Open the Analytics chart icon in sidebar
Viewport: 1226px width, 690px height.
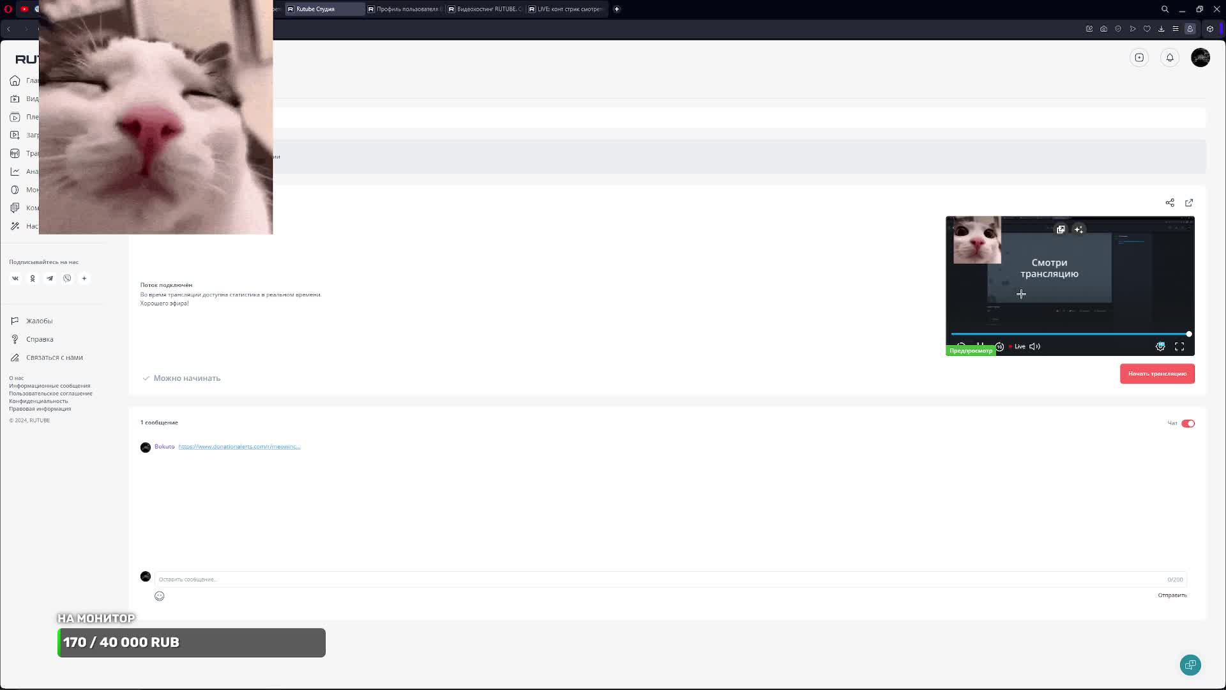click(15, 171)
